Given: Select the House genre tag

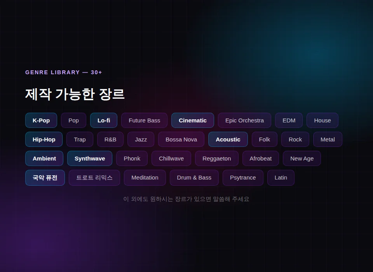Looking at the screenshot, I should [322, 120].
